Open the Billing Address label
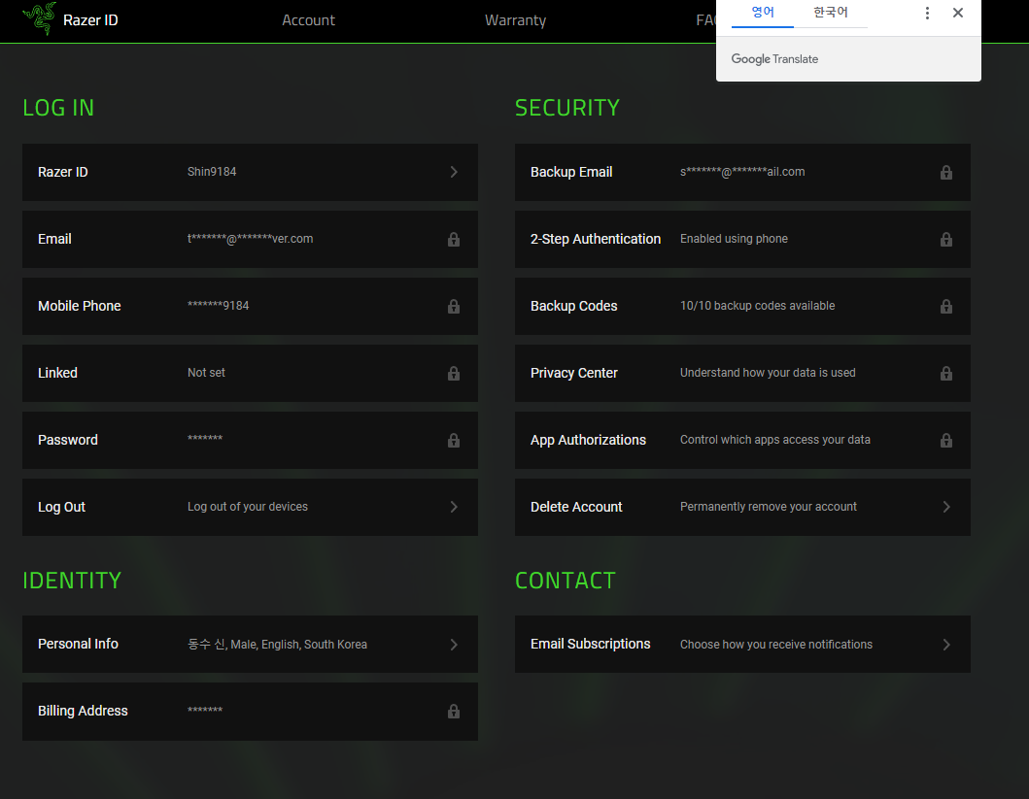Viewport: 1029px width, 799px height. click(83, 711)
